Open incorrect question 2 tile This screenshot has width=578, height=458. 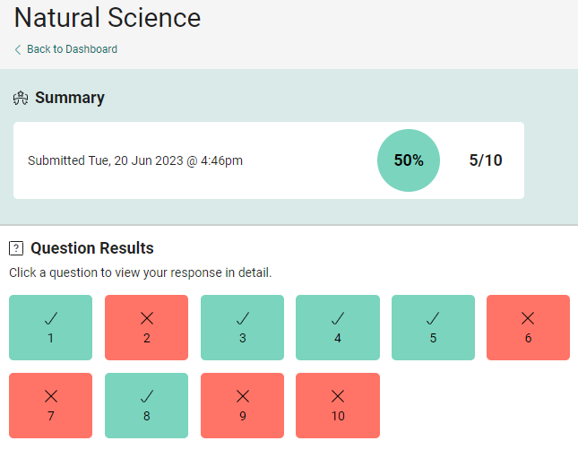click(146, 327)
